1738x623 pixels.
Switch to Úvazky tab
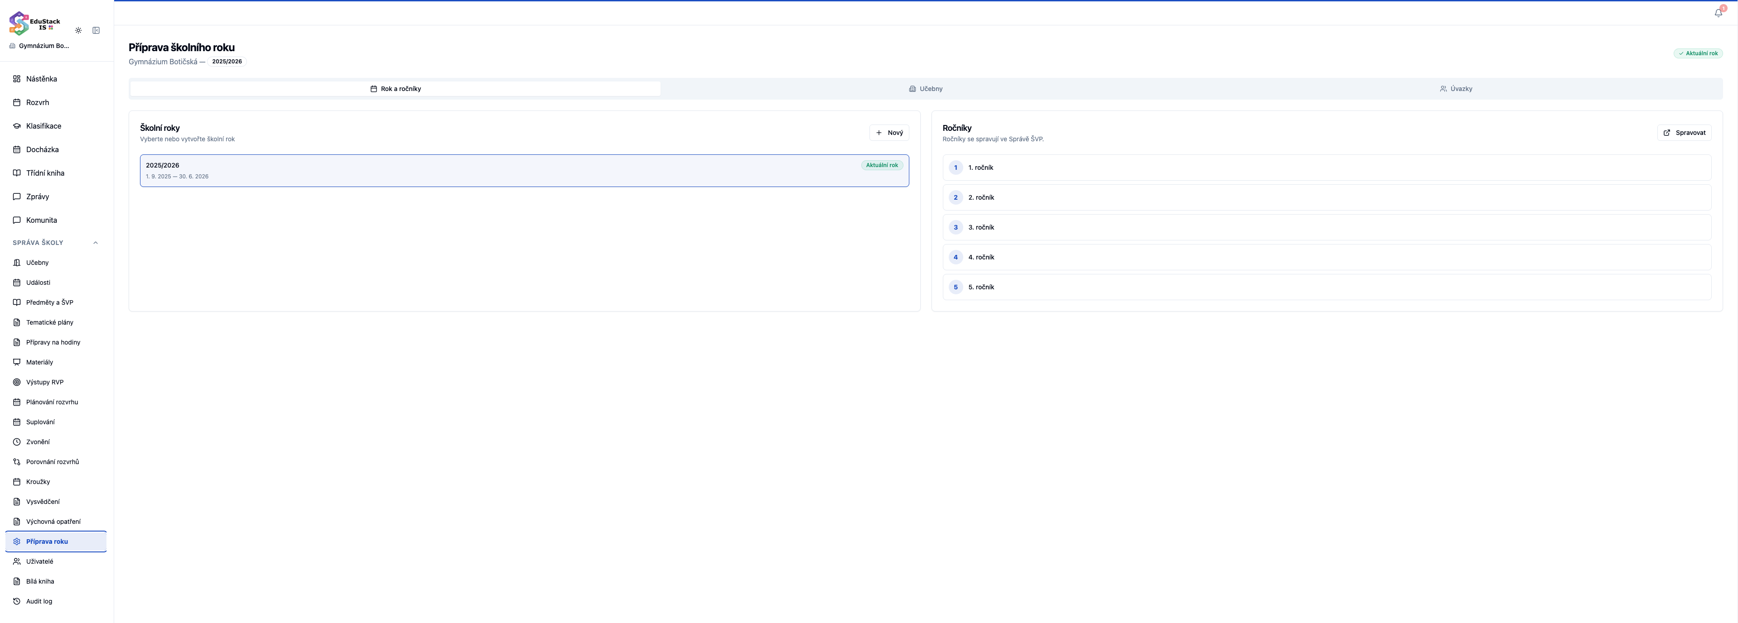[x=1456, y=89]
